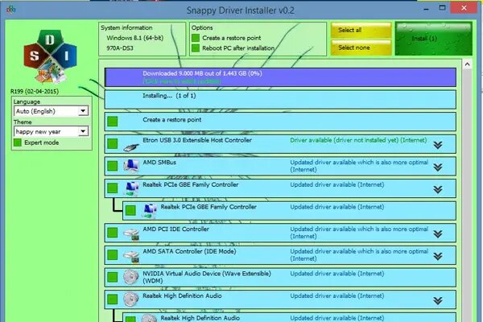Maximize the Snappy Driver Installer window
483x322 pixels.
click(442, 8)
